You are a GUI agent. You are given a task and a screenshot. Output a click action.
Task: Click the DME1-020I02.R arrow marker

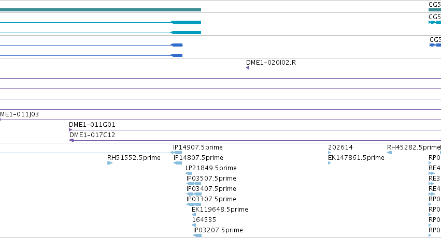click(248, 68)
